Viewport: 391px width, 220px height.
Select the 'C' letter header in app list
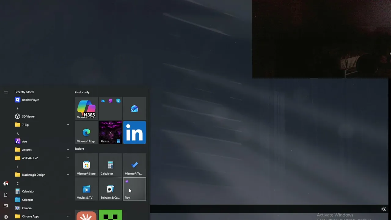17,184
